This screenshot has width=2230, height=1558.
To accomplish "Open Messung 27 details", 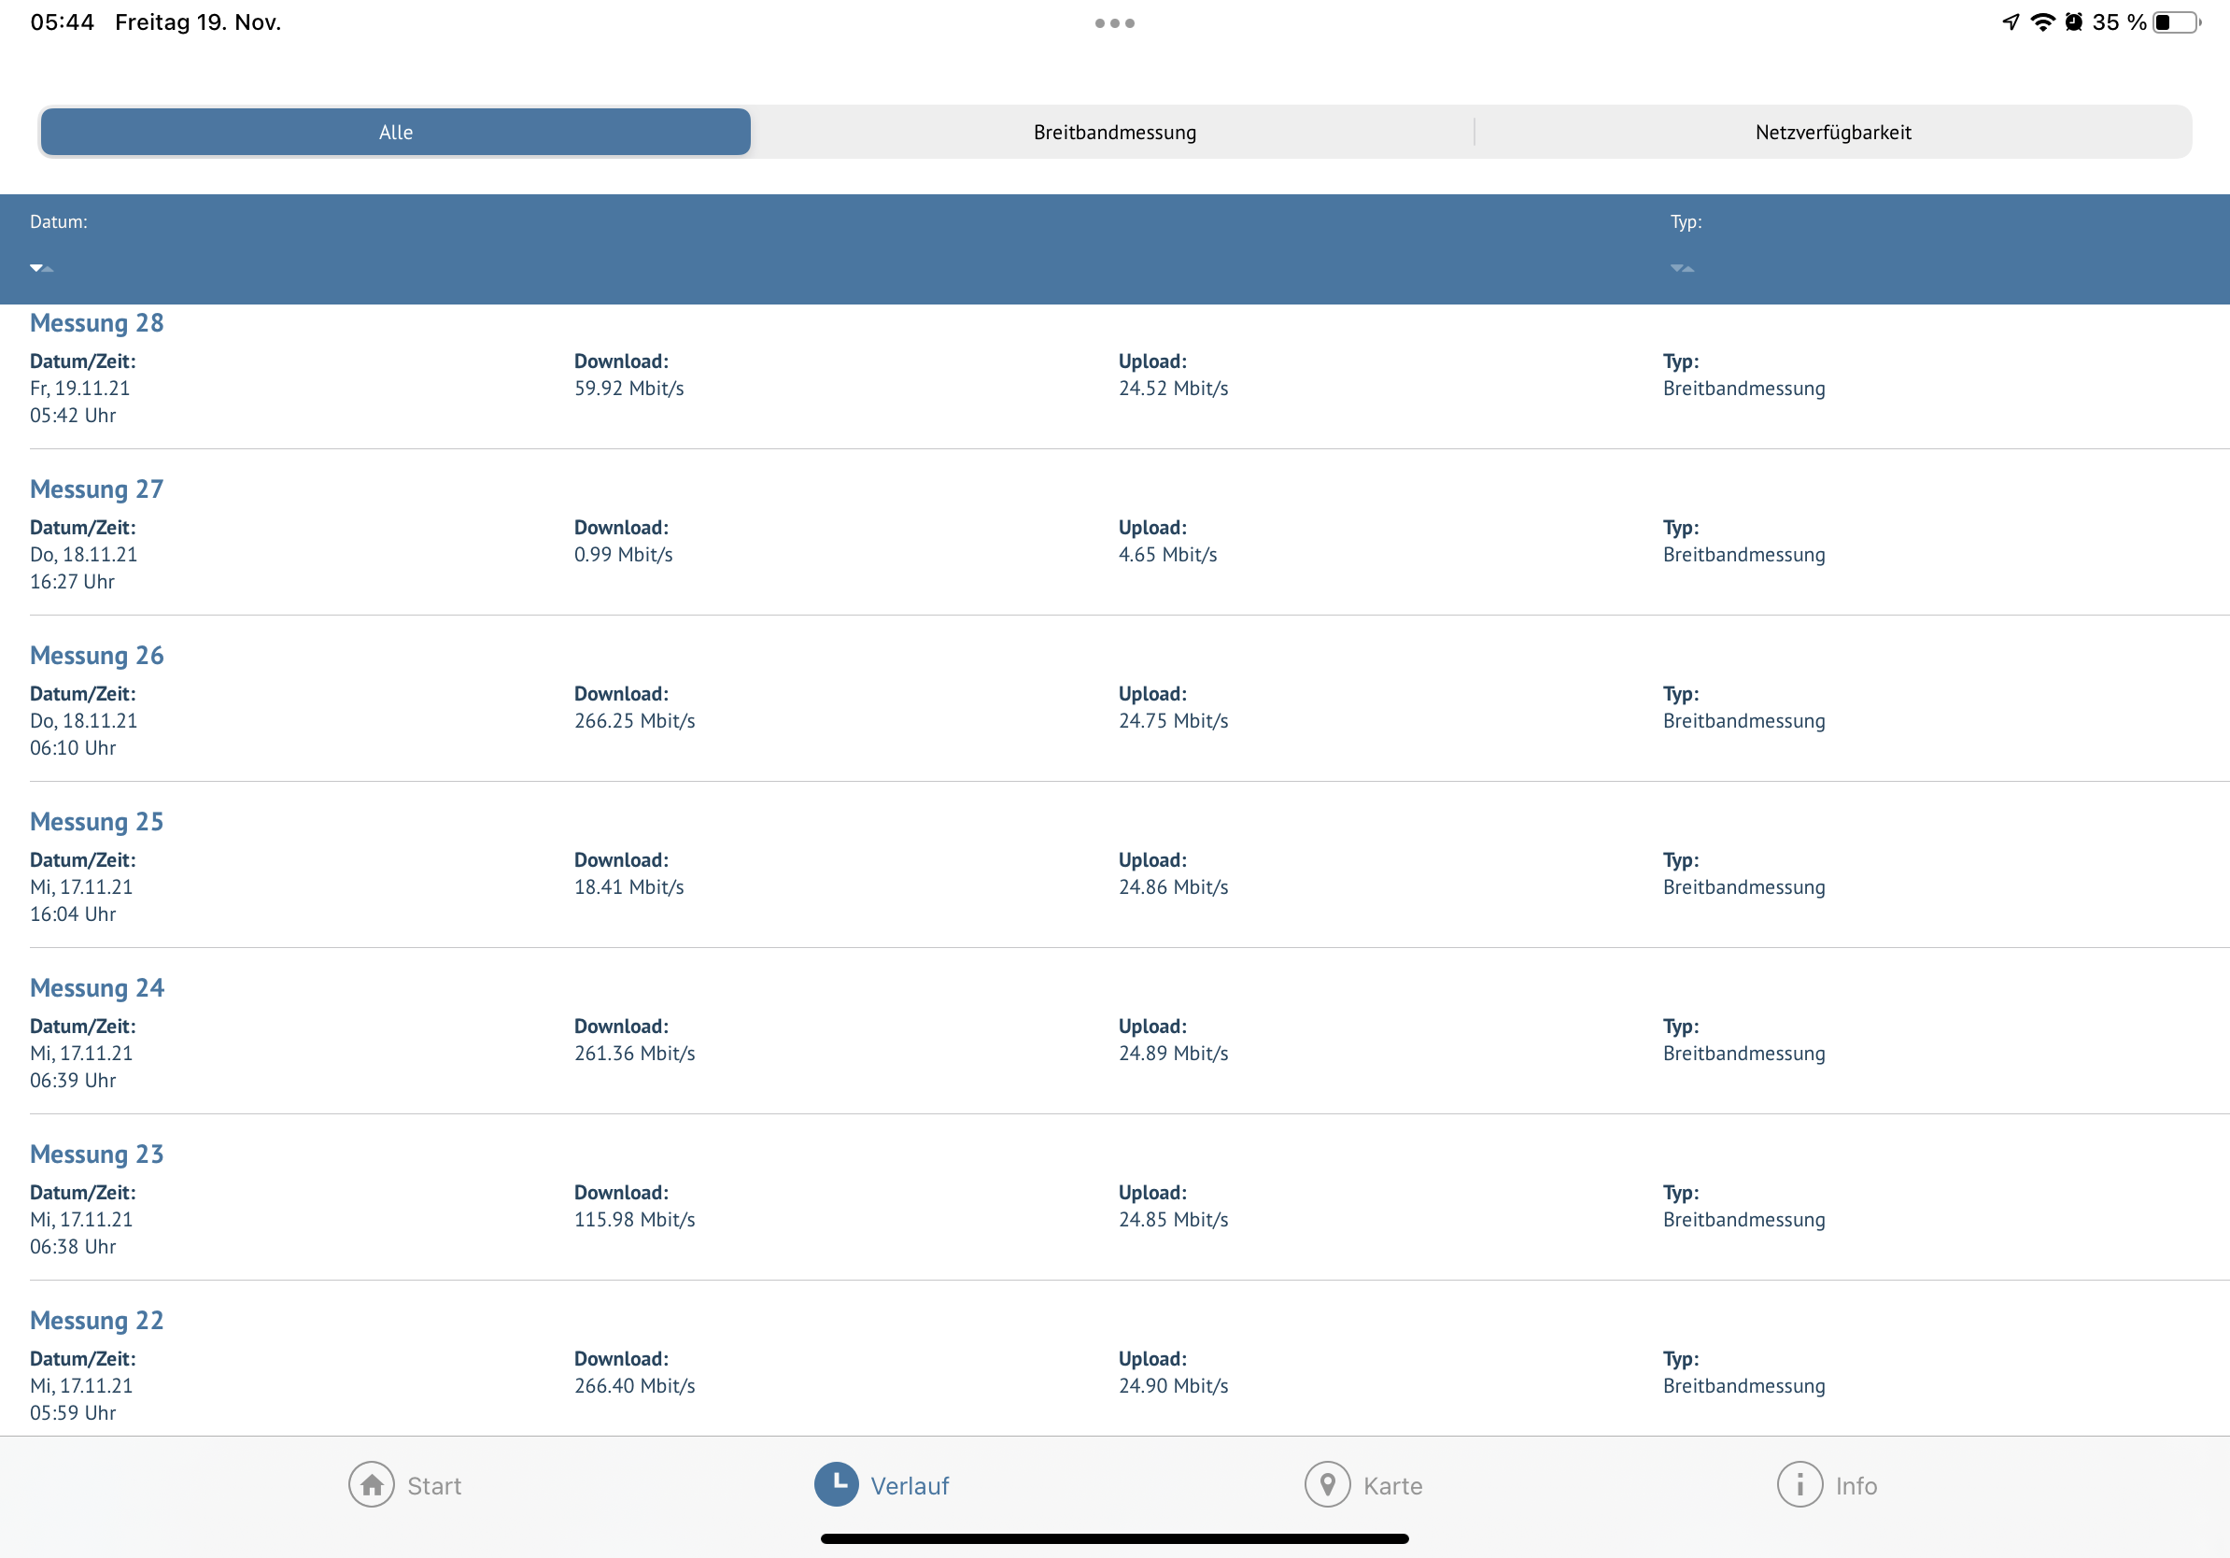I will [x=96, y=489].
